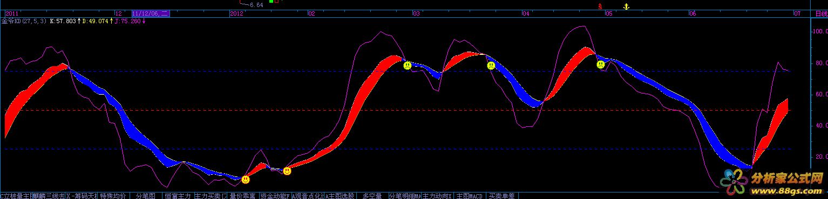Click the 多空量 indicator tab

[x=372, y=196]
